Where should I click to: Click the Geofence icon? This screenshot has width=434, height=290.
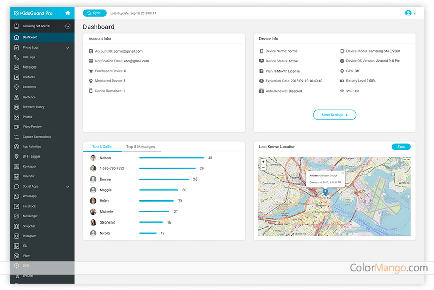coord(16,97)
